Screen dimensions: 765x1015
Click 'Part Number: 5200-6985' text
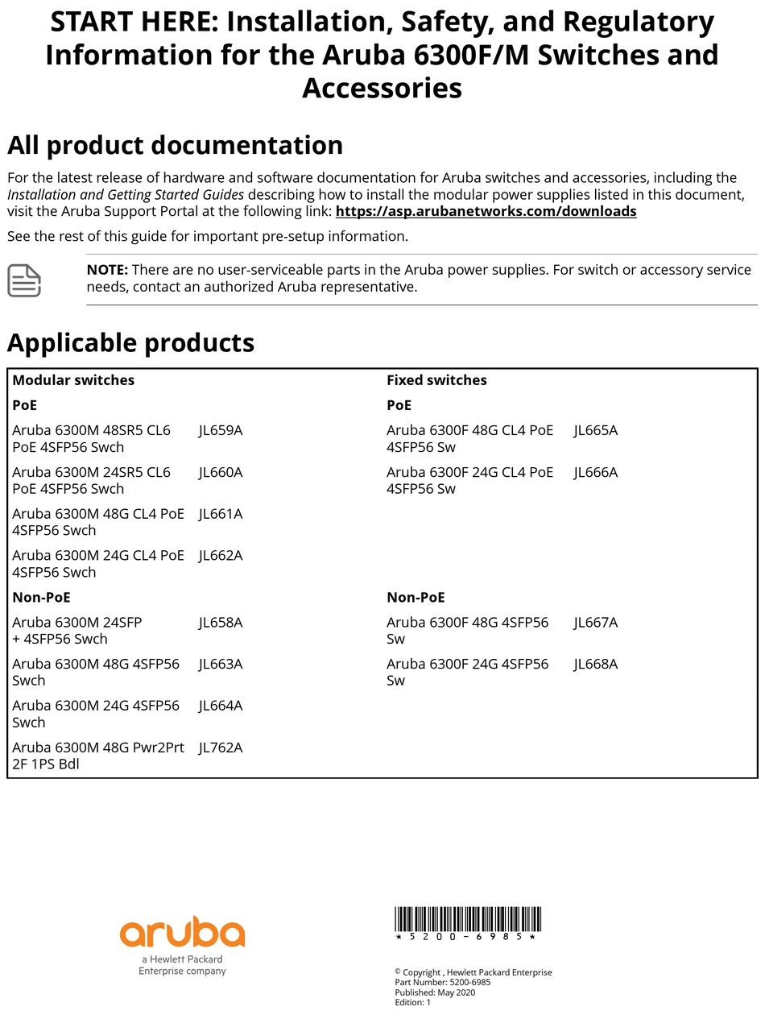click(443, 982)
